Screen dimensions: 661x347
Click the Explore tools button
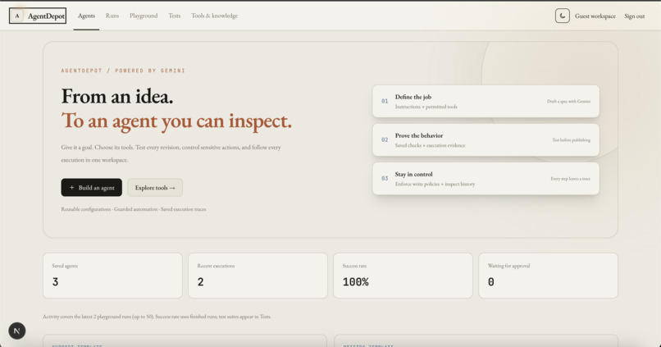[x=155, y=188]
